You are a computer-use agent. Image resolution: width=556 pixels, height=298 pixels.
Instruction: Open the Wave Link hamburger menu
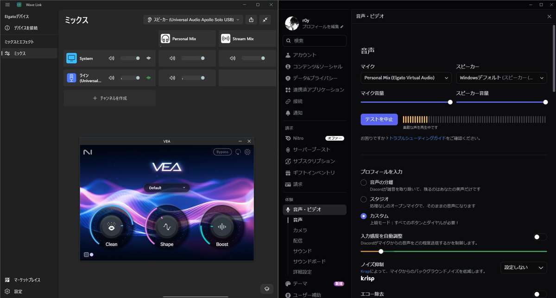[x=7, y=4]
